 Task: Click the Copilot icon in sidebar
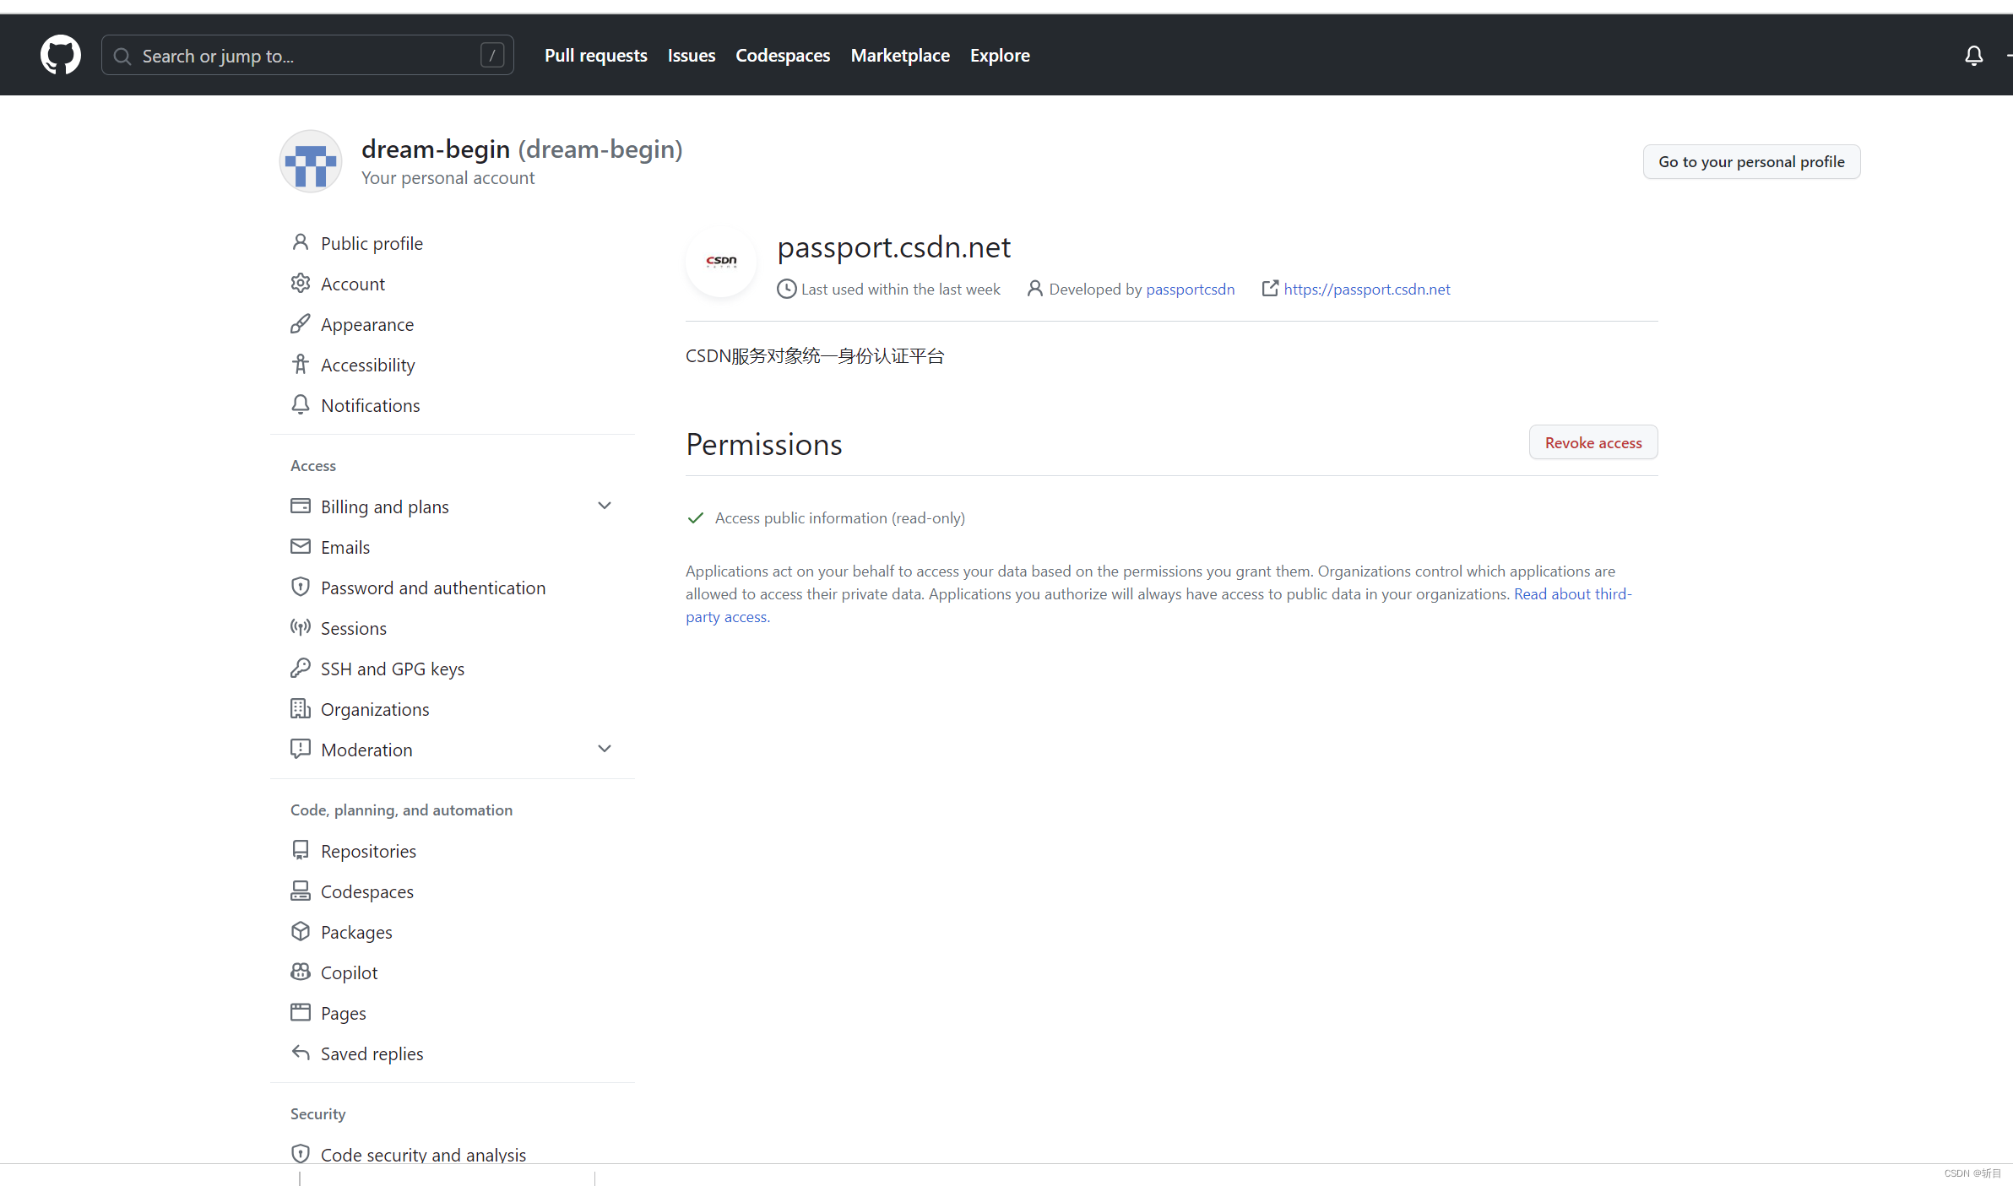301,972
